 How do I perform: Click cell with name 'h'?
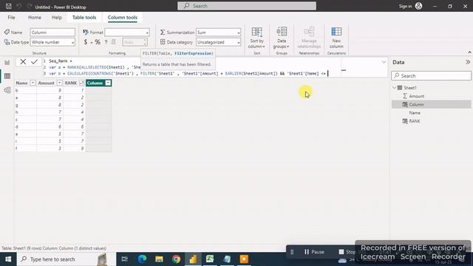pos(25,112)
